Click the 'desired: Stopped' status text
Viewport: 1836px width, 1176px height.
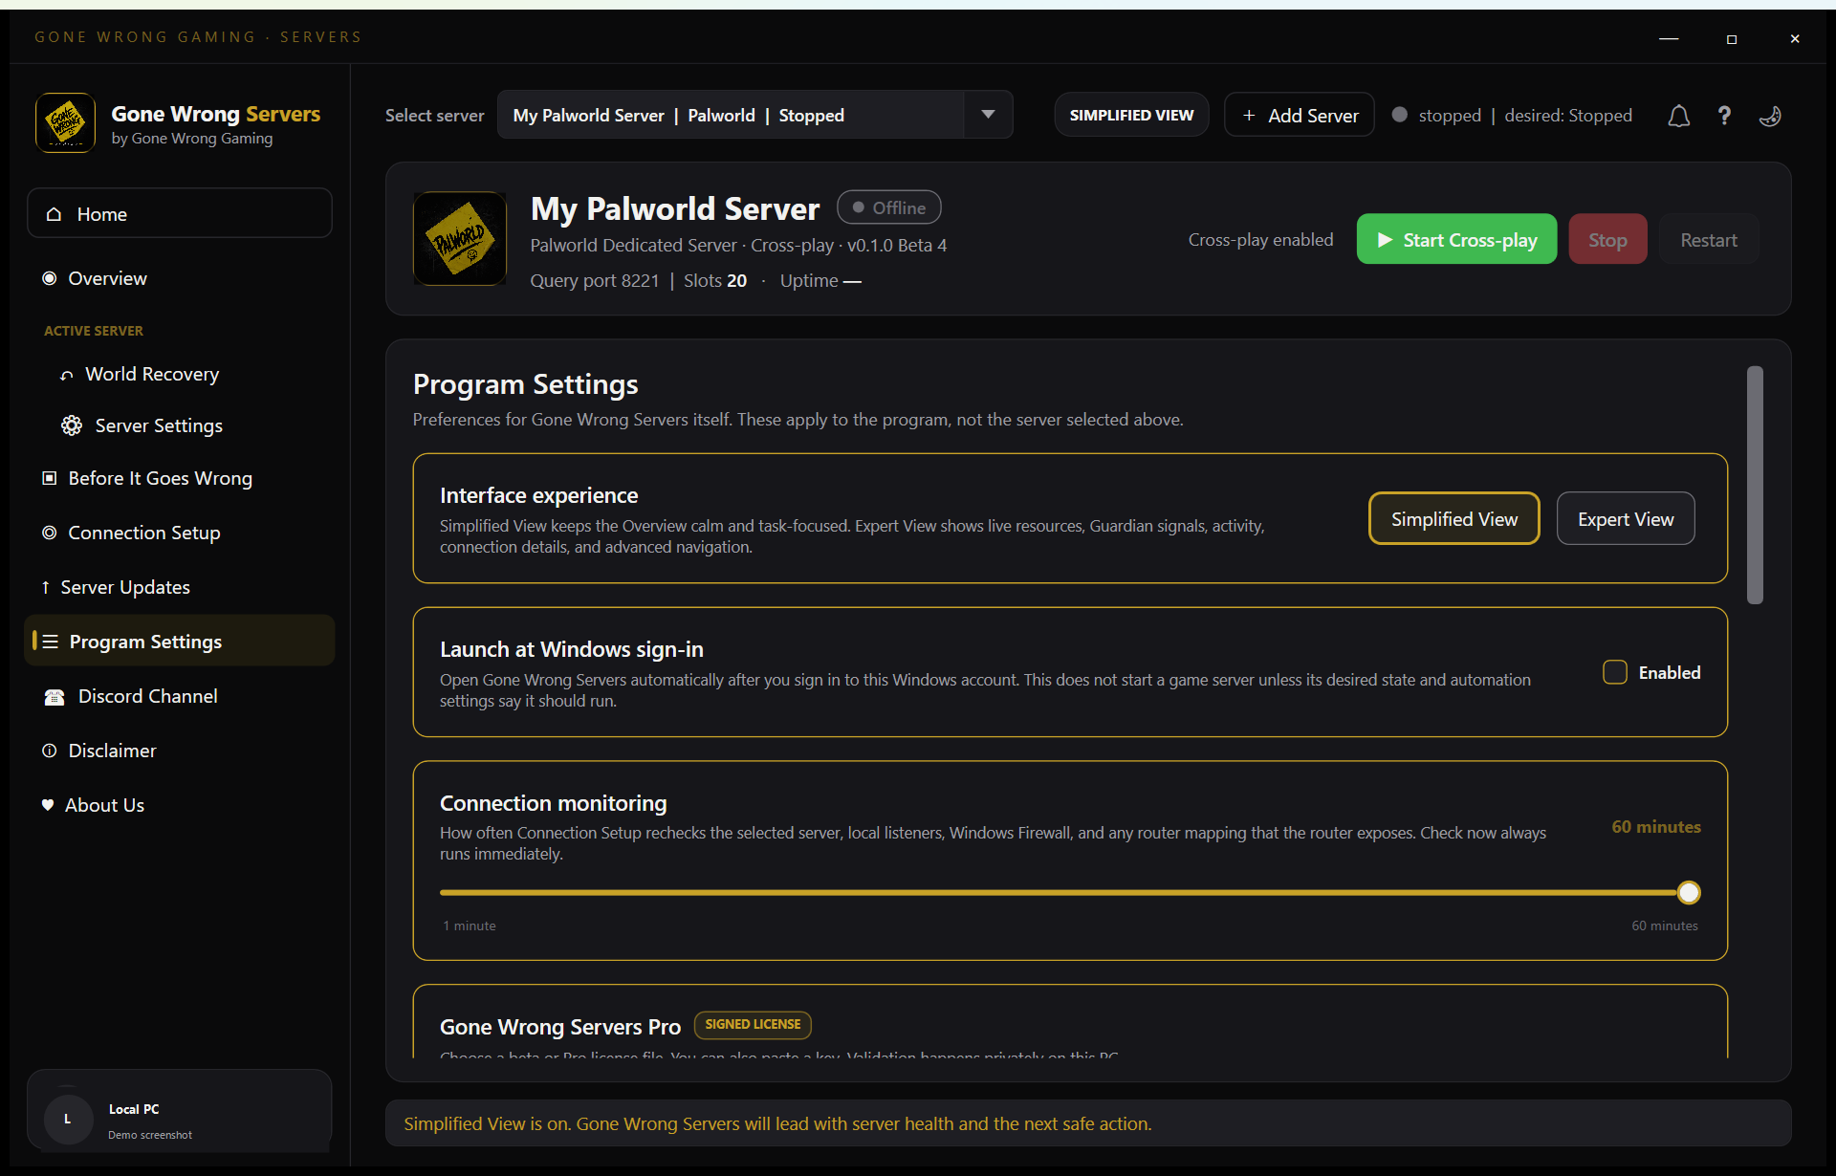click(1568, 115)
